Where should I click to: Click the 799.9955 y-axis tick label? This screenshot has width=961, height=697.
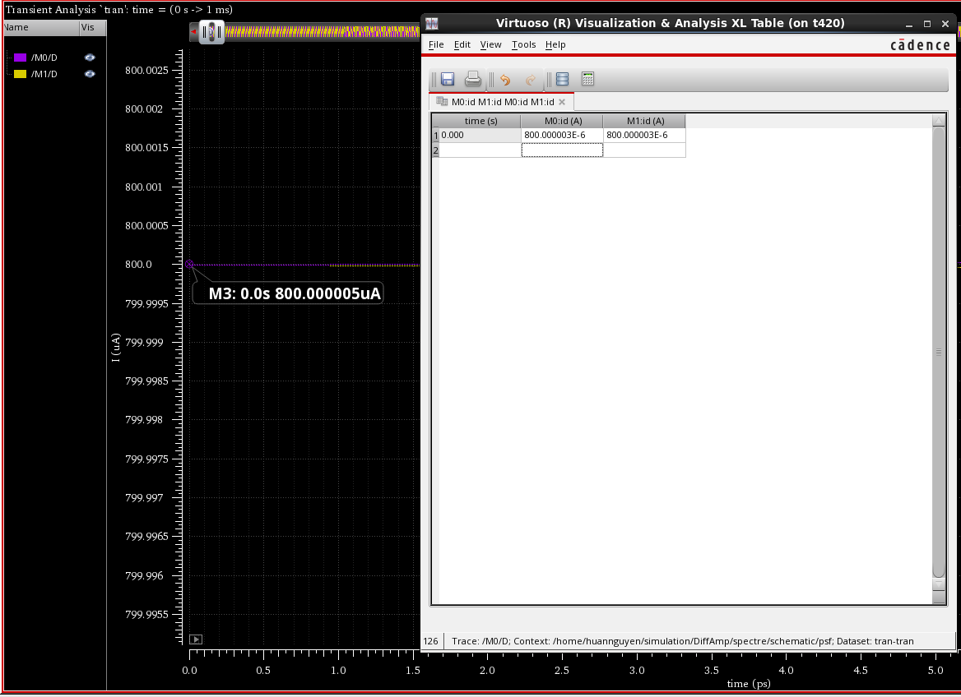(x=146, y=614)
